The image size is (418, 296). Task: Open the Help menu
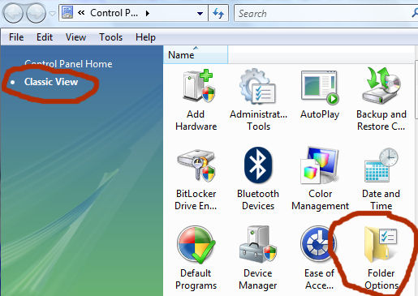(x=145, y=37)
